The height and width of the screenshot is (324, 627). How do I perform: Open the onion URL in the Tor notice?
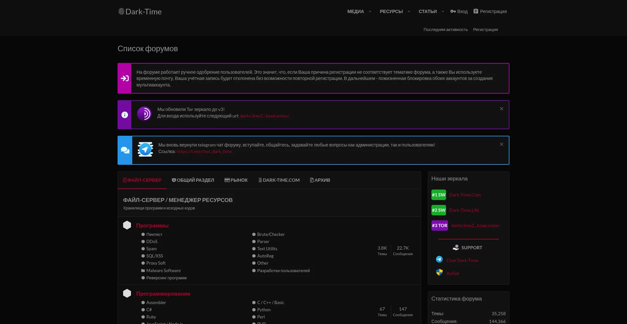point(265,116)
